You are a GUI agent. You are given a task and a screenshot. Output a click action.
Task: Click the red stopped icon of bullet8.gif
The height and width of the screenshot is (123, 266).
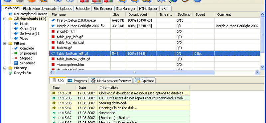(53, 48)
